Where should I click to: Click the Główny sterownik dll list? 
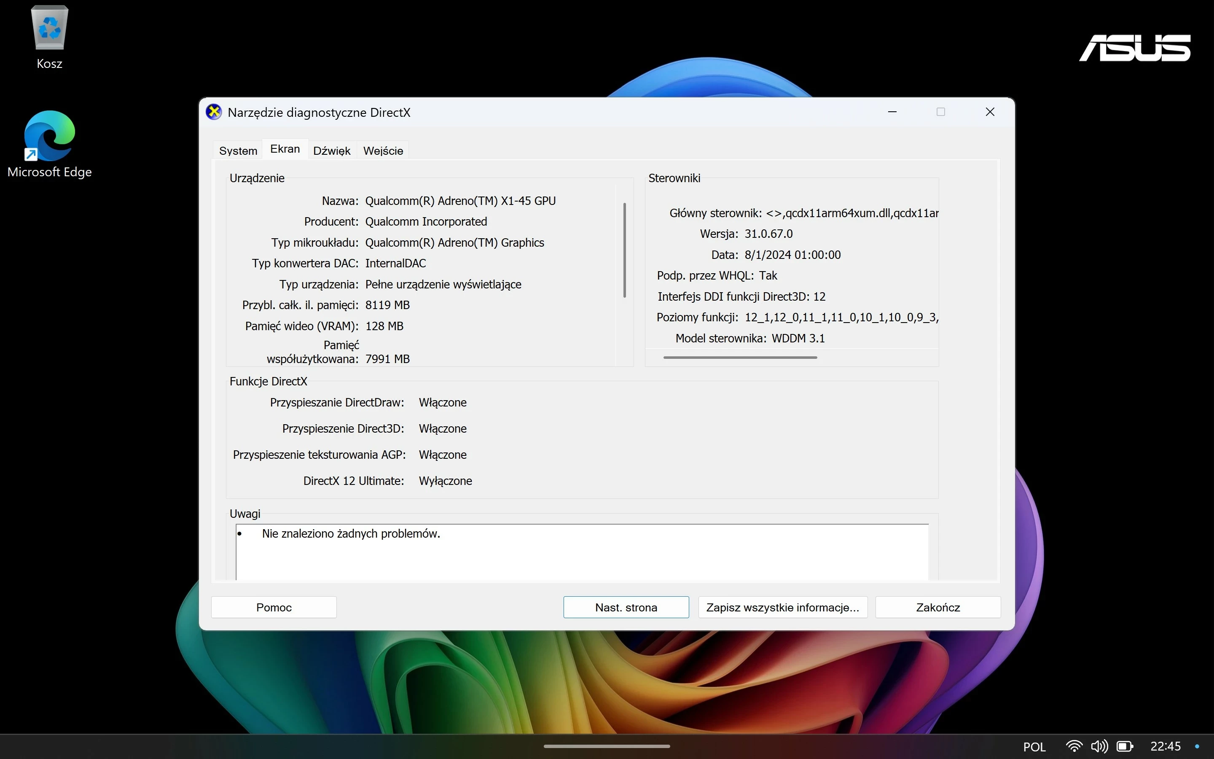click(x=852, y=213)
